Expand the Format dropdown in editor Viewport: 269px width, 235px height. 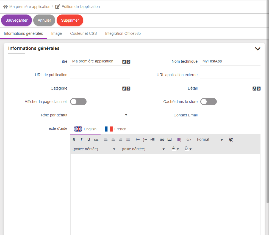(210, 140)
